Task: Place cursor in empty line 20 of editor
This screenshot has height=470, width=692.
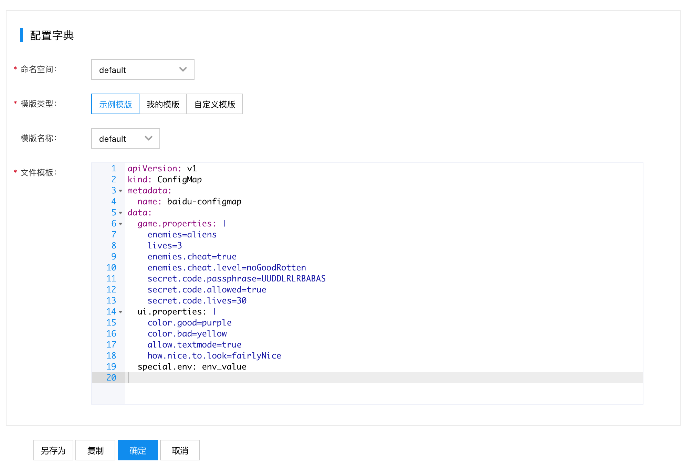Action: point(384,378)
